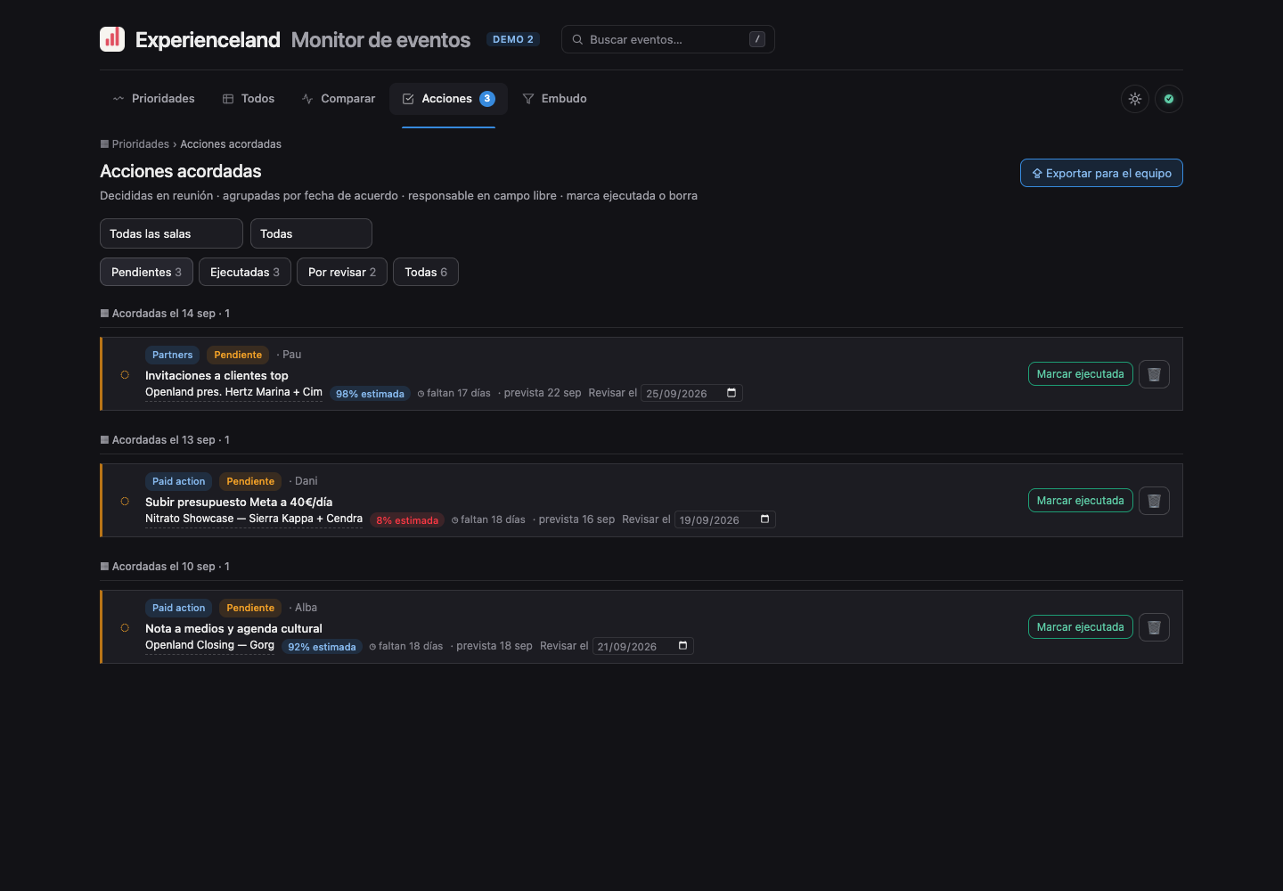Mark Invitaciones a clientes top as ejecutada
The width and height of the screenshot is (1283, 891).
(1080, 374)
